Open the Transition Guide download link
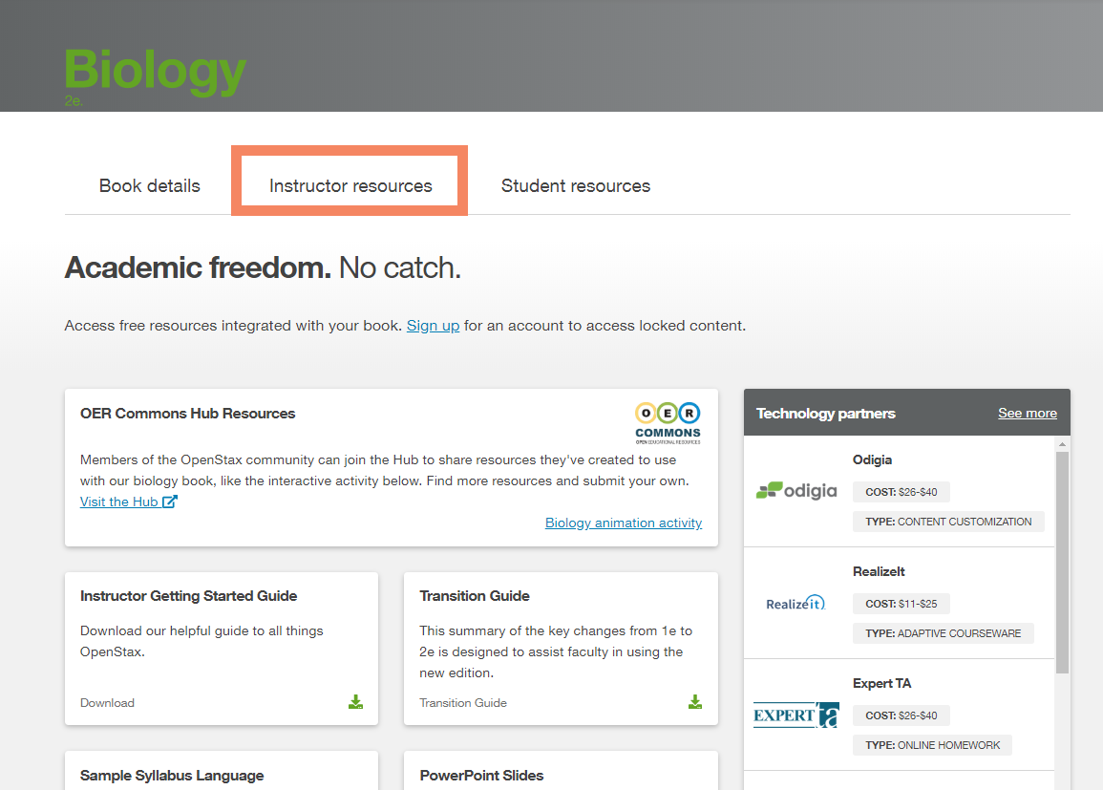Screen dimensions: 1103x790 pos(463,702)
